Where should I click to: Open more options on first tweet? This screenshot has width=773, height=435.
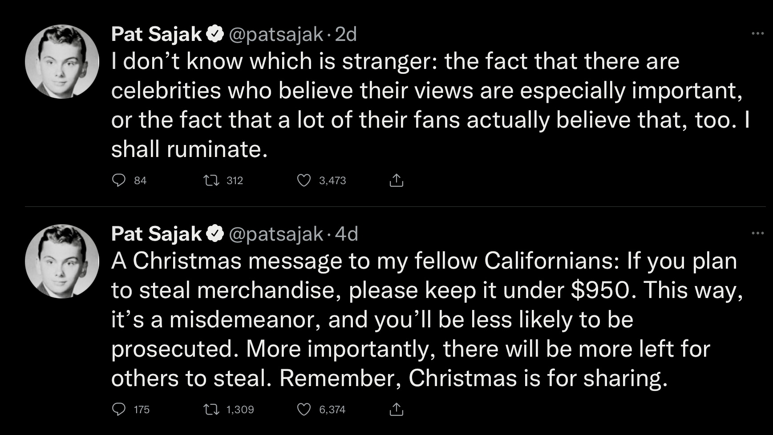pos(757,33)
